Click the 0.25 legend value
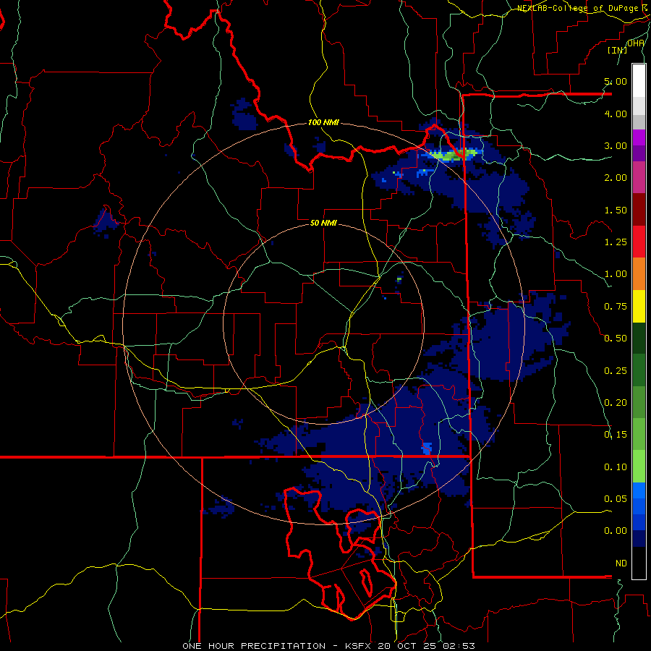This screenshot has width=651, height=651. click(x=616, y=371)
